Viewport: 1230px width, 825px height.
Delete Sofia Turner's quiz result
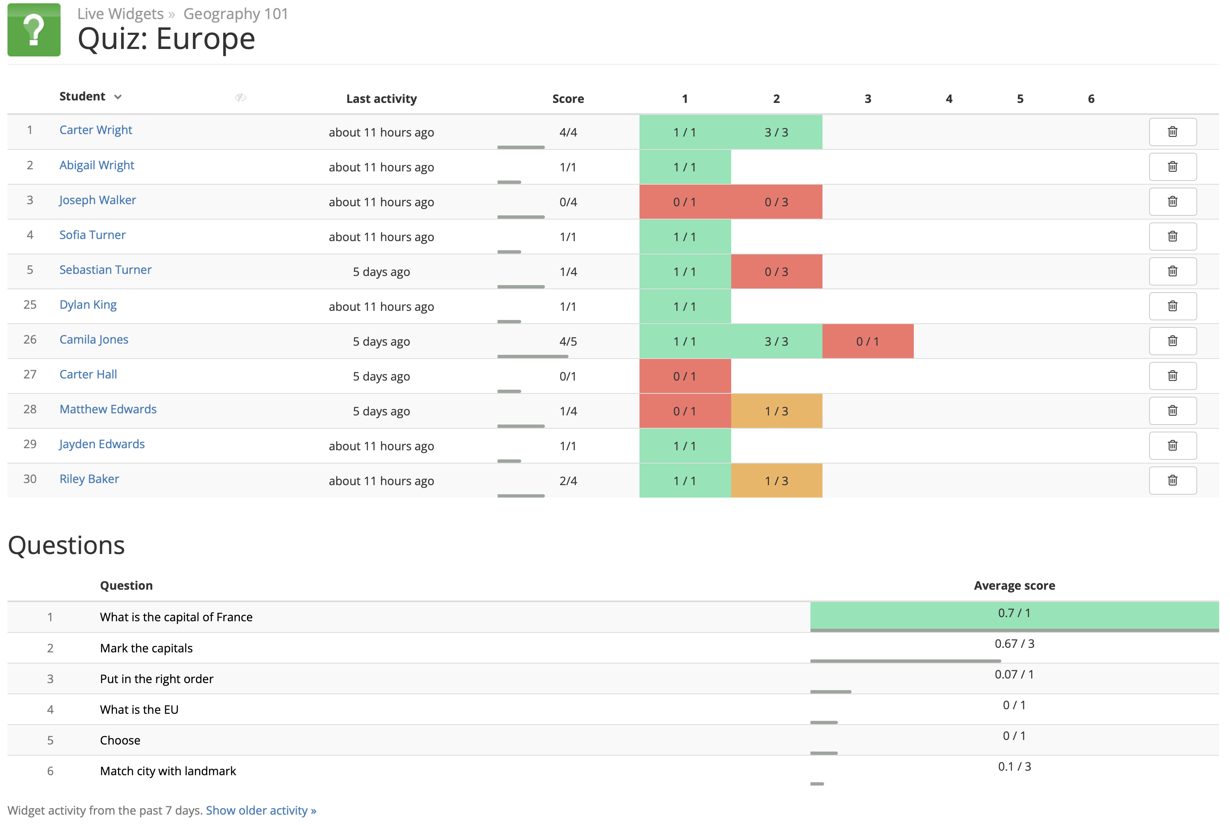(x=1172, y=236)
